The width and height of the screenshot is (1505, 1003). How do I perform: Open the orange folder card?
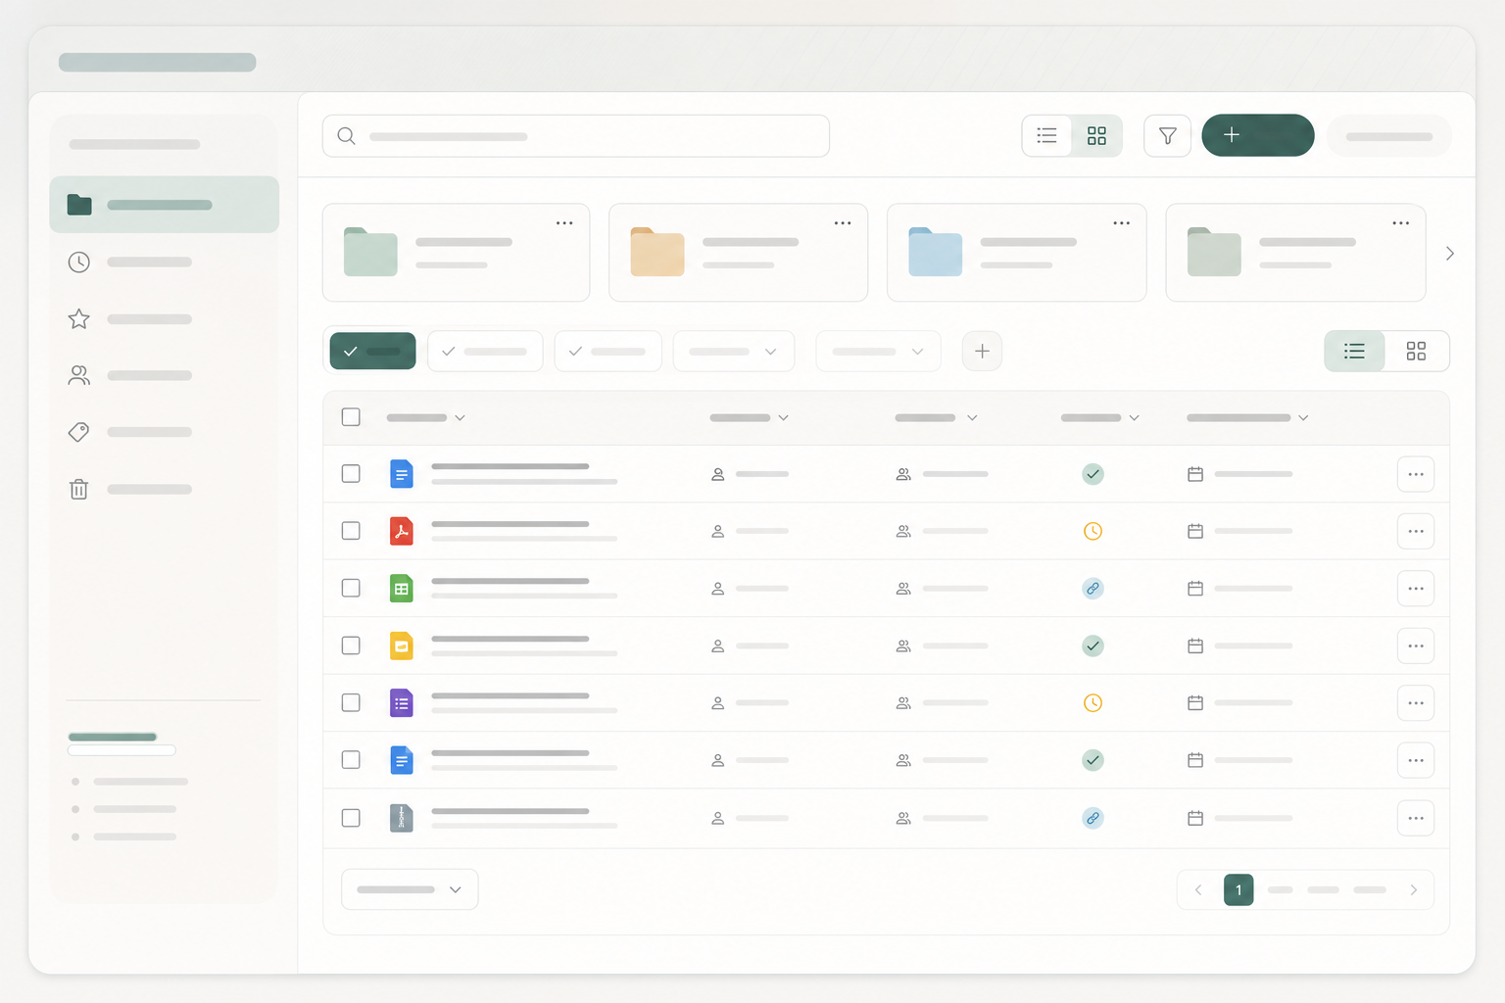(x=738, y=253)
